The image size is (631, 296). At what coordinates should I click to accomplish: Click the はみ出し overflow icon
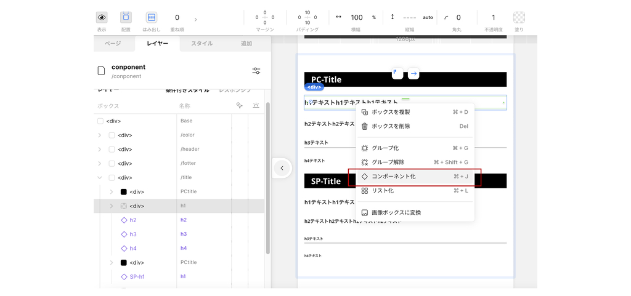point(152,17)
